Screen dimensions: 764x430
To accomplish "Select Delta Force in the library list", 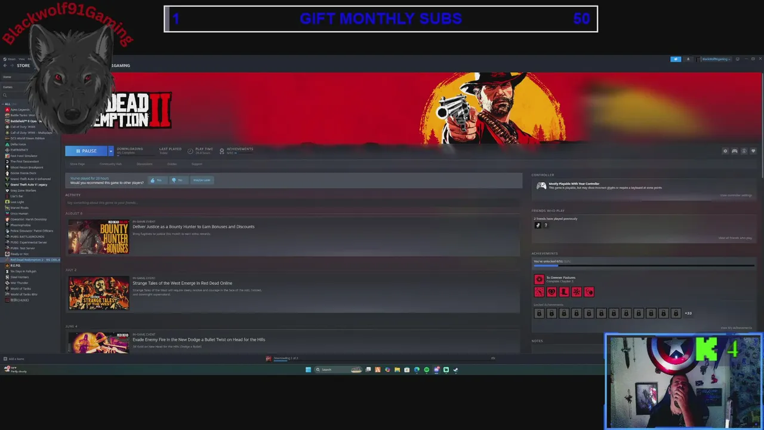I will (x=18, y=144).
